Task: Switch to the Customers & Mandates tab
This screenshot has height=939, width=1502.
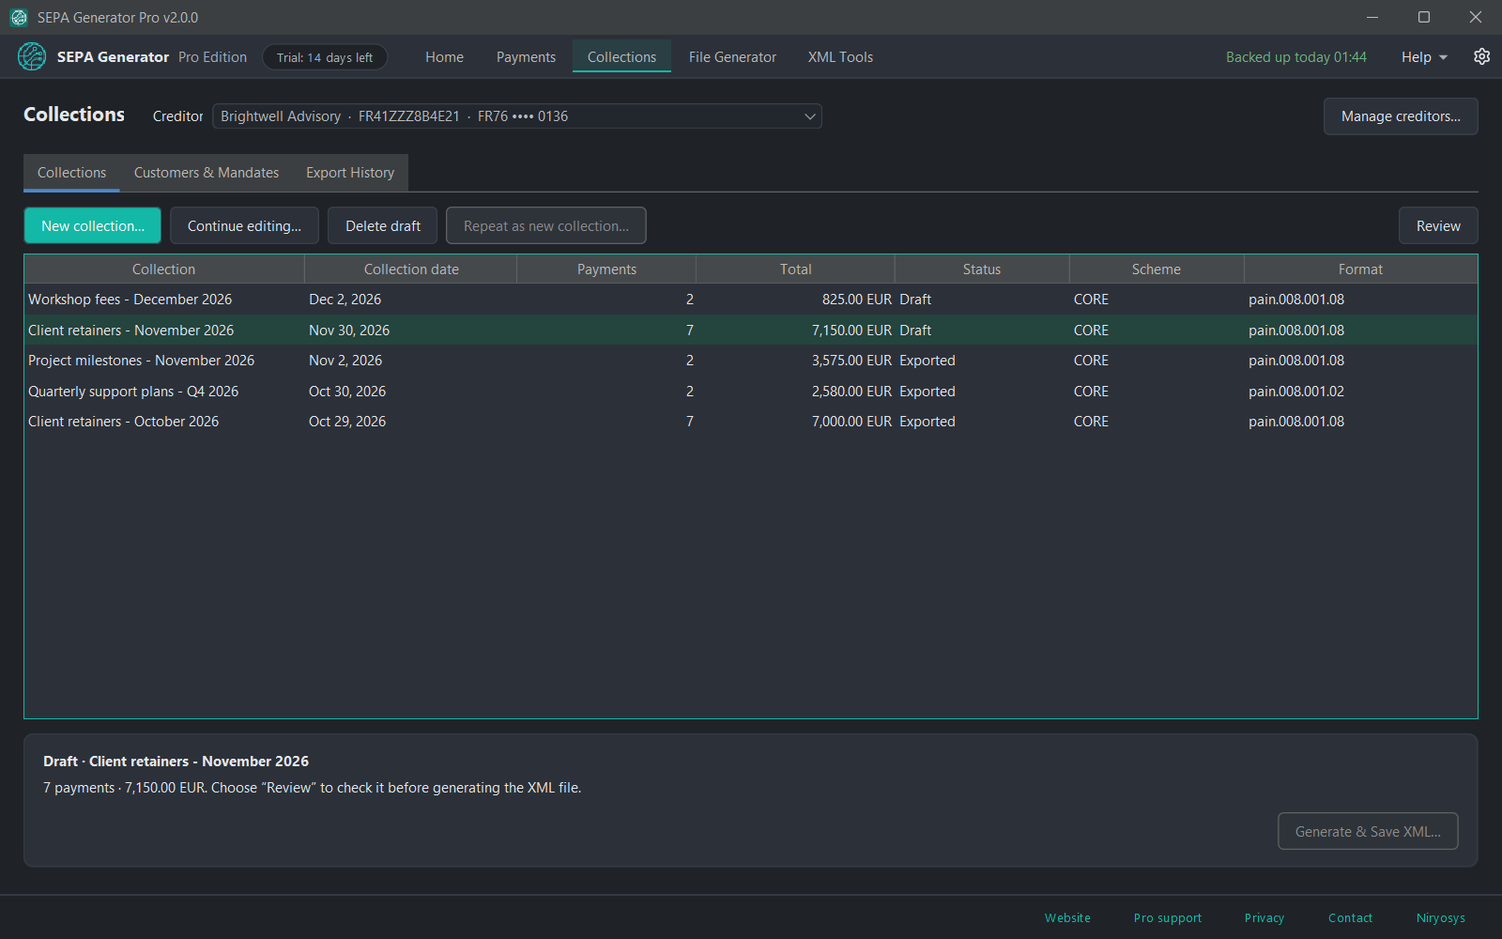Action: (x=207, y=173)
